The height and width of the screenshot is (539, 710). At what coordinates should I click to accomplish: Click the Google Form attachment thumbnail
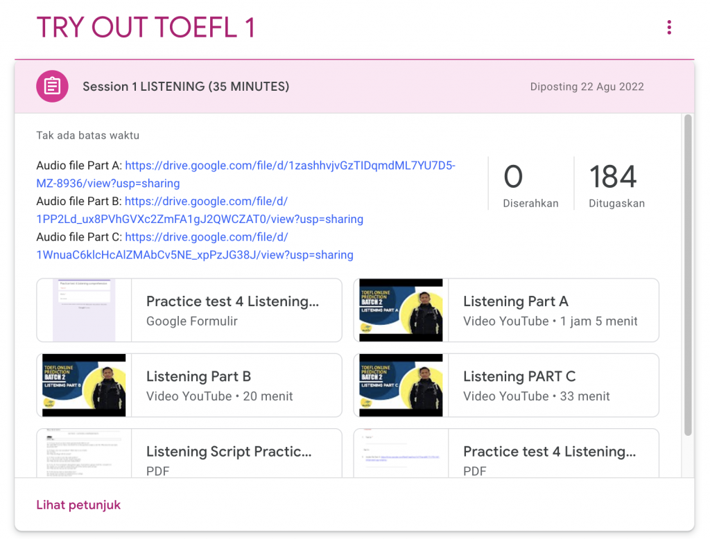click(x=84, y=310)
